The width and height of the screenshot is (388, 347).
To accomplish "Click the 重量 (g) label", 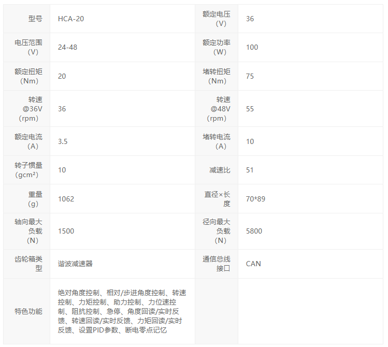I will (35, 199).
